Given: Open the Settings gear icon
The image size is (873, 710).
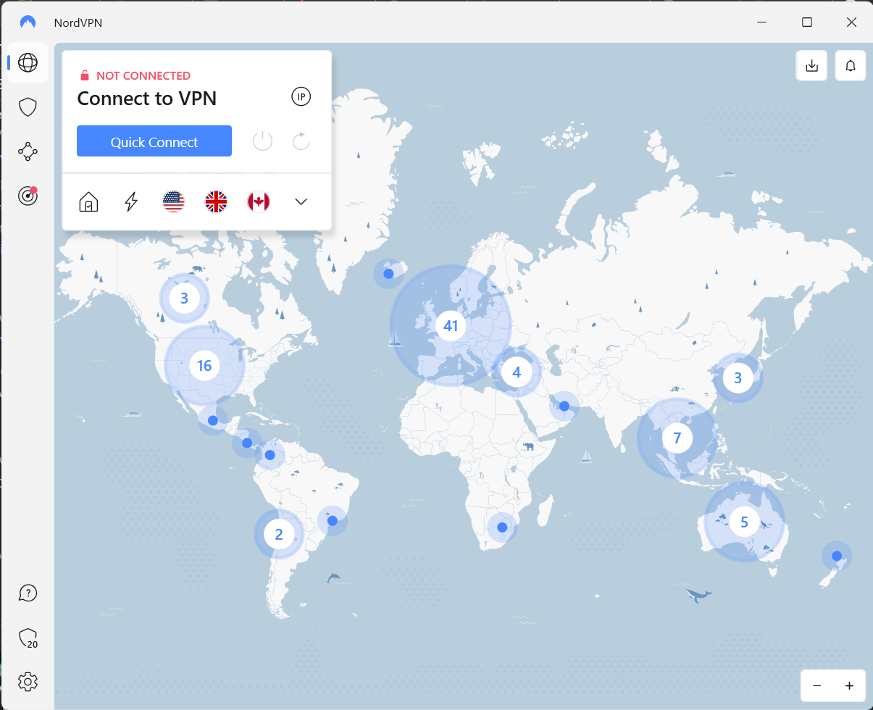Looking at the screenshot, I should [x=28, y=682].
